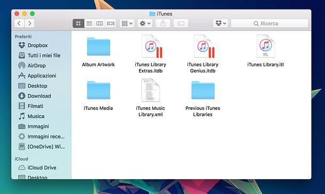This screenshot has height=194, width=325.
Task: Select Immagini recenti smart folder
Action: [x=42, y=136]
